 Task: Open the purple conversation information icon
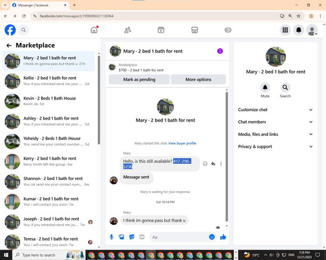pyautogui.click(x=220, y=51)
